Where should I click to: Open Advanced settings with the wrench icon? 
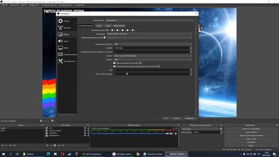[x=60, y=61]
